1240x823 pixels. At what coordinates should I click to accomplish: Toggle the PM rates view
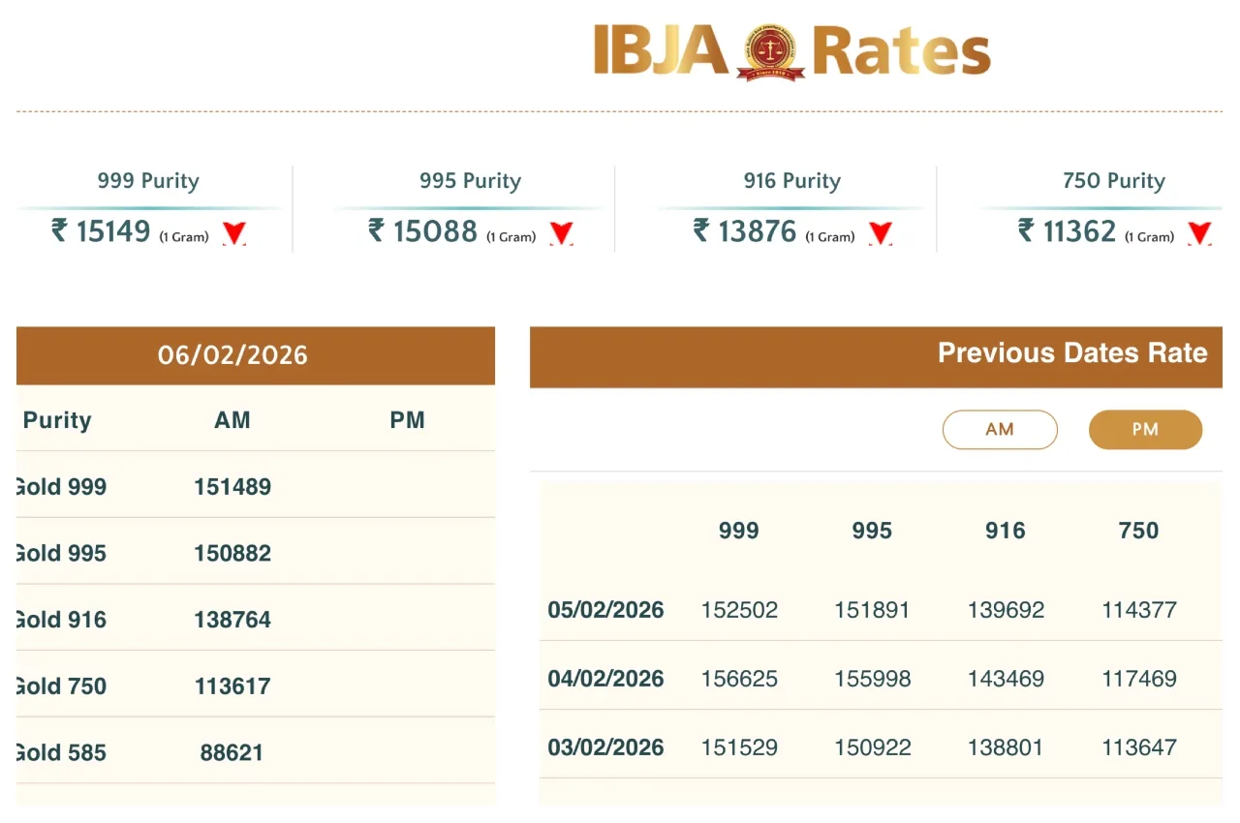1145,429
